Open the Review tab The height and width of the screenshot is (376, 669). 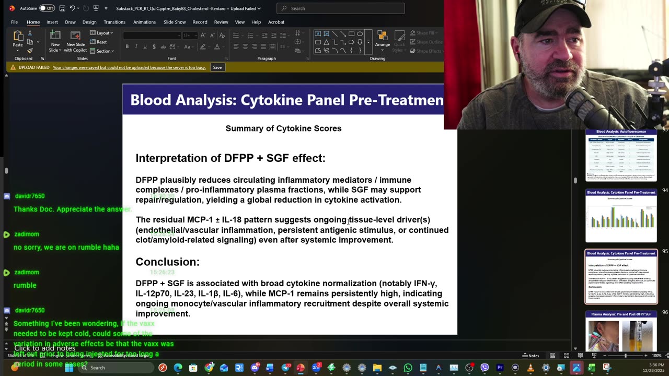point(221,22)
